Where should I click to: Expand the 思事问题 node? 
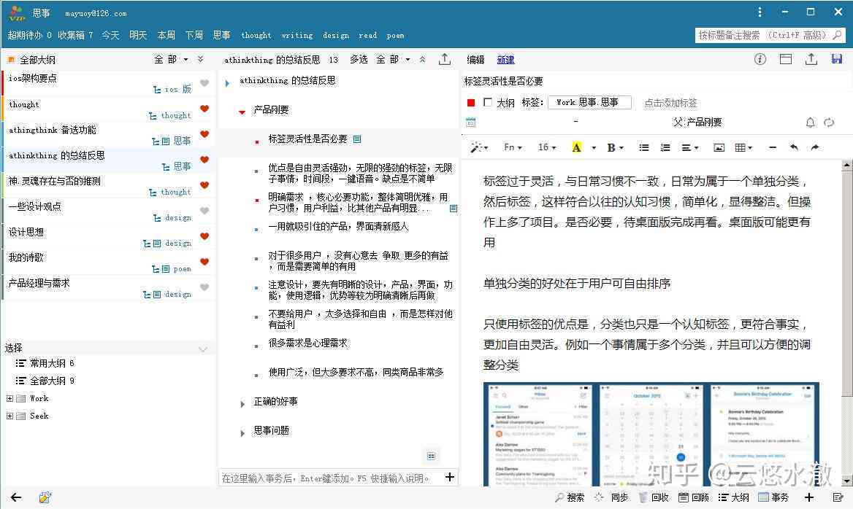pyautogui.click(x=242, y=433)
